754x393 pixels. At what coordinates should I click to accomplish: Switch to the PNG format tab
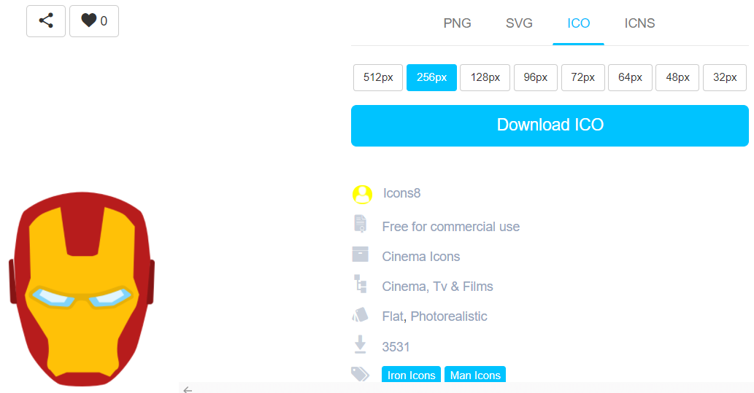pos(457,23)
